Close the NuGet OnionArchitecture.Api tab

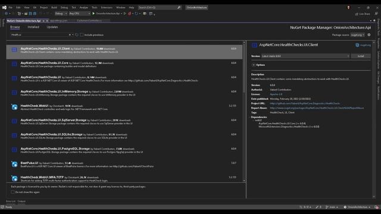click(x=47, y=21)
